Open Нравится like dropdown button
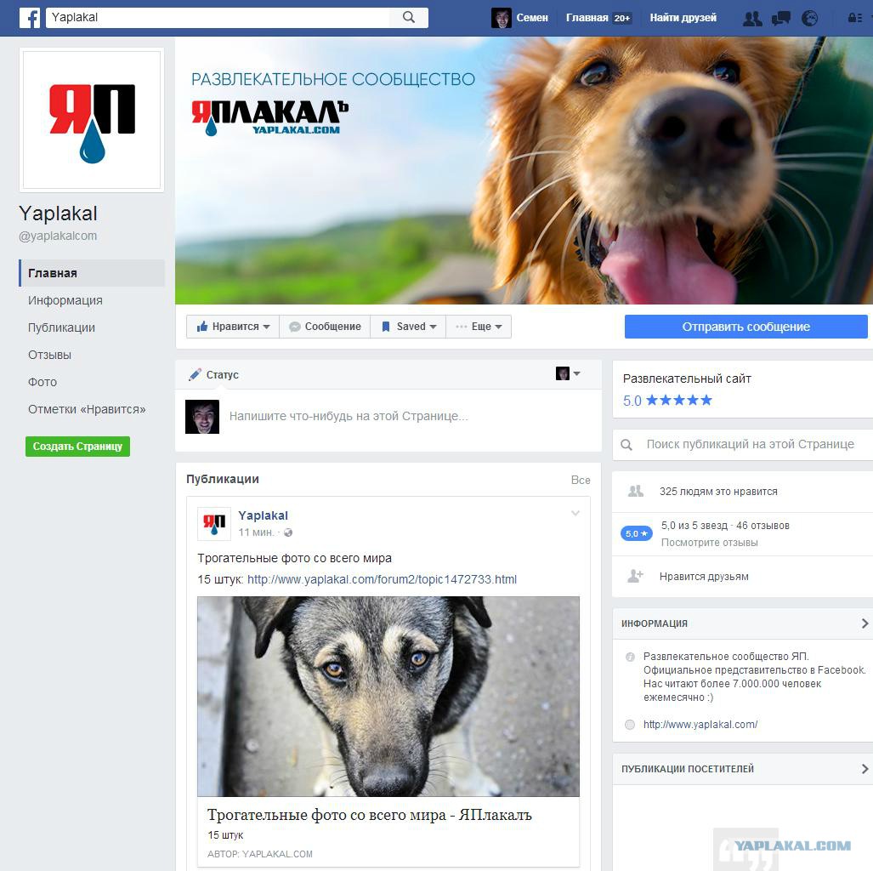The width and height of the screenshot is (873, 871). 233,327
